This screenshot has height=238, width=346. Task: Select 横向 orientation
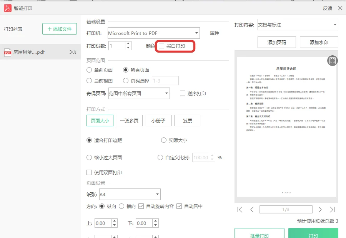(121, 206)
